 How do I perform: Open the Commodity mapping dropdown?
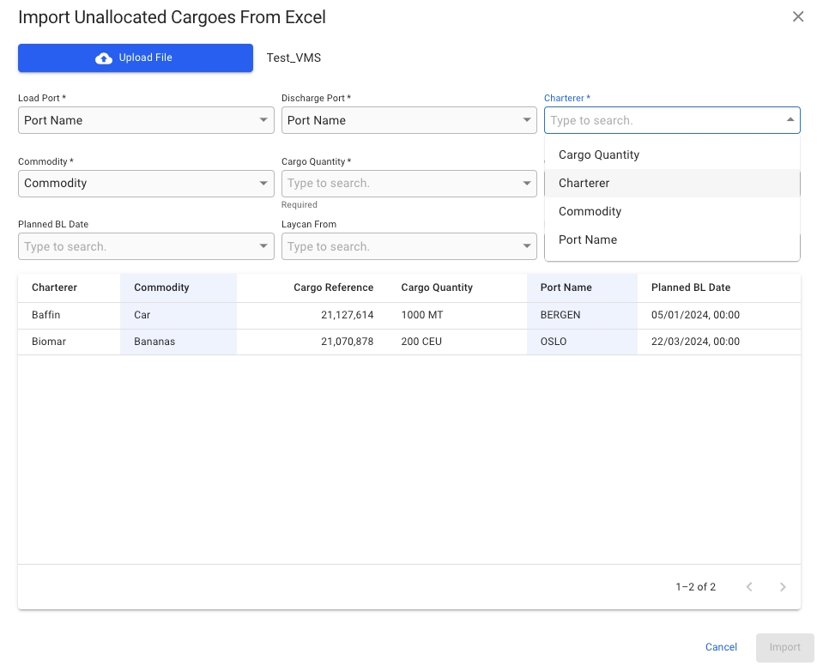click(x=263, y=183)
